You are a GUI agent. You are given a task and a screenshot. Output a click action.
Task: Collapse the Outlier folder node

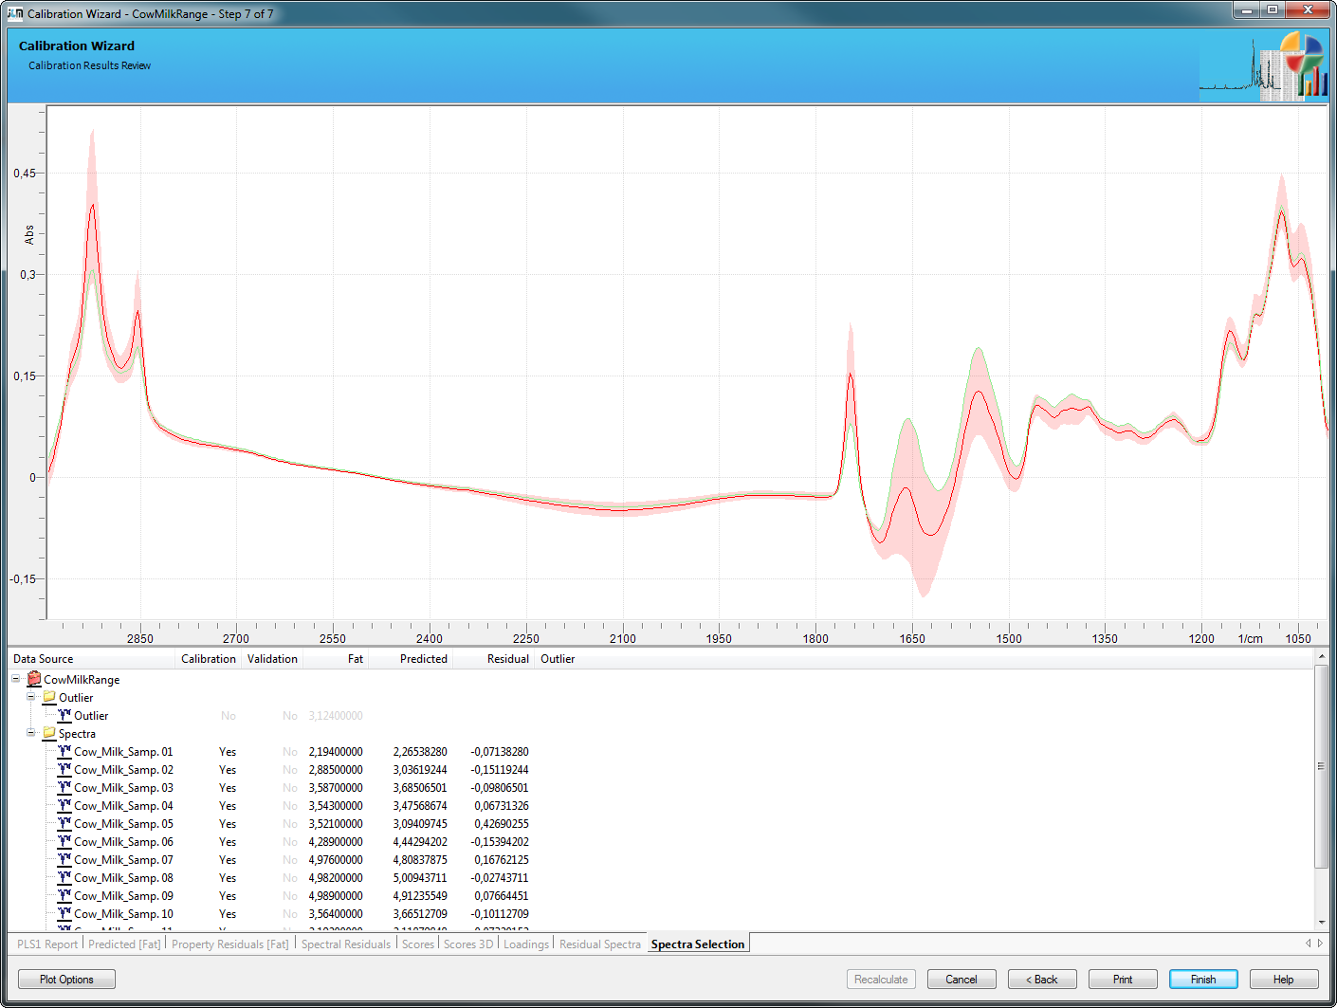(31, 697)
